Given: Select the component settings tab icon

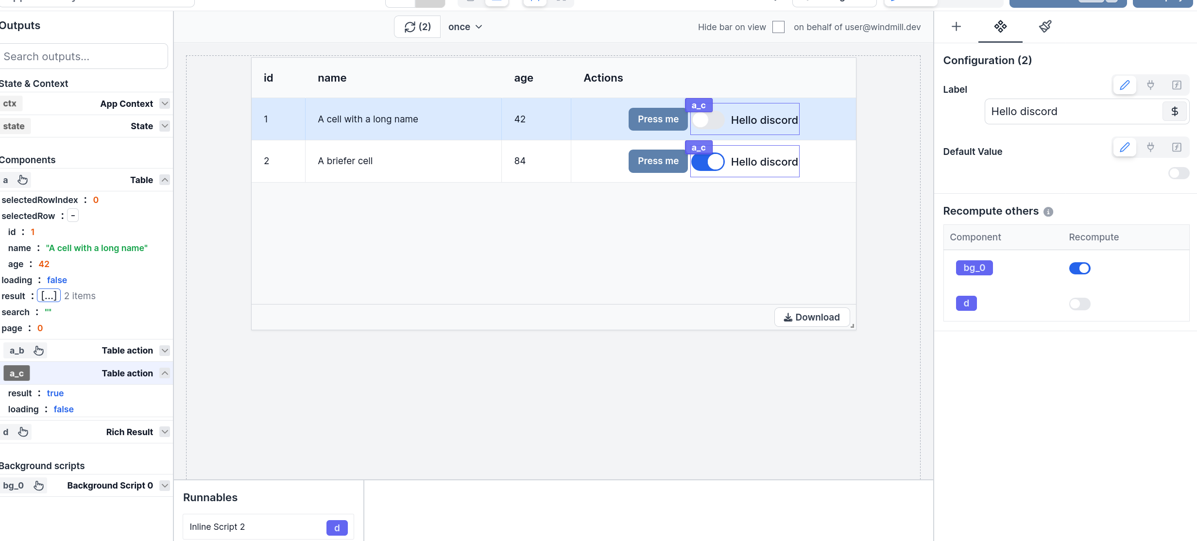Looking at the screenshot, I should [1000, 27].
